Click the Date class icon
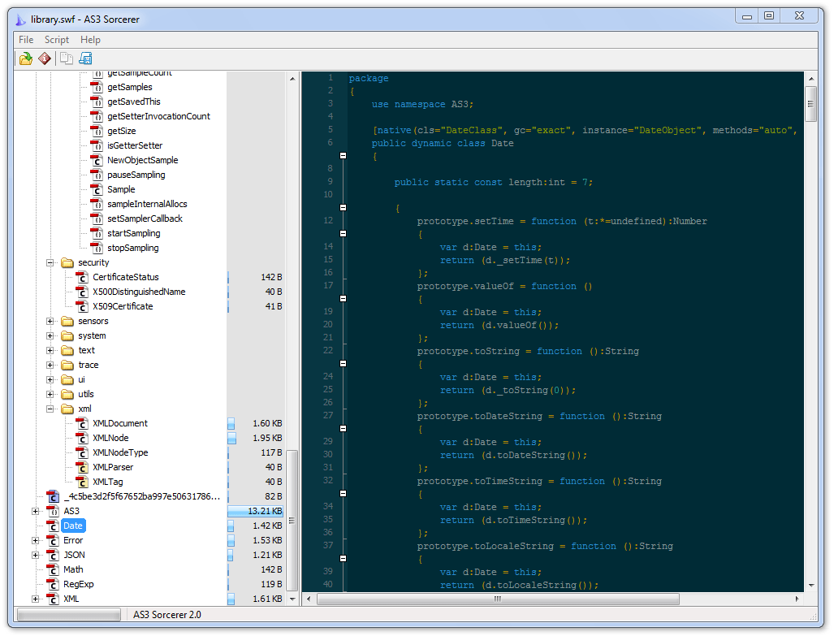834x636 pixels. pos(53,526)
